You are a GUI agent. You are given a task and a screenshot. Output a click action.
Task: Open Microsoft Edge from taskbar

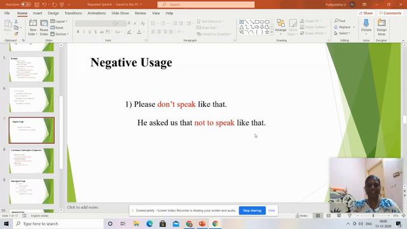pos(149,223)
